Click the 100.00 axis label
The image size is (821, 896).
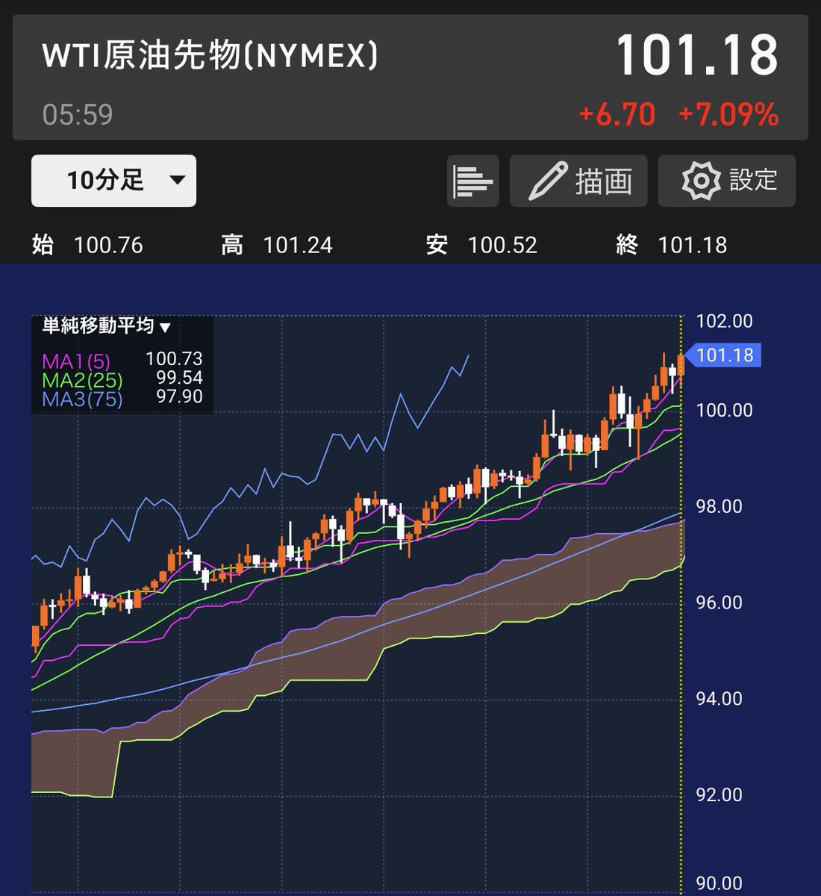click(724, 410)
